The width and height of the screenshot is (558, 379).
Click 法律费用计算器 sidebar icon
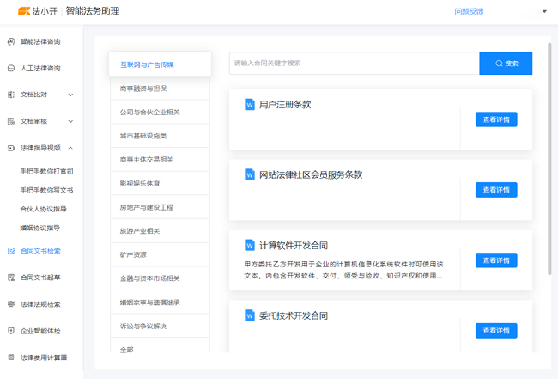[x=11, y=358]
